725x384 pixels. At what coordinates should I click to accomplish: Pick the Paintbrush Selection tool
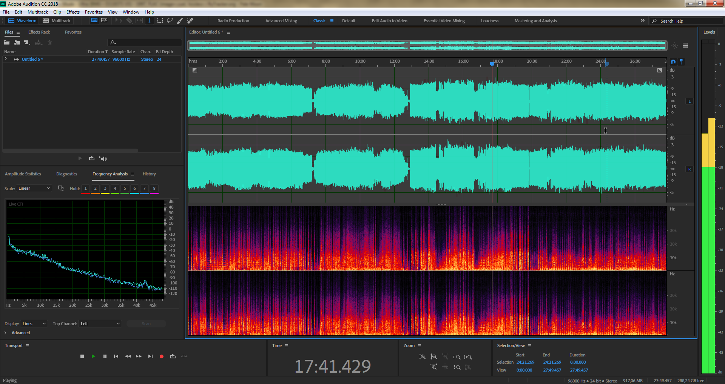click(x=180, y=21)
